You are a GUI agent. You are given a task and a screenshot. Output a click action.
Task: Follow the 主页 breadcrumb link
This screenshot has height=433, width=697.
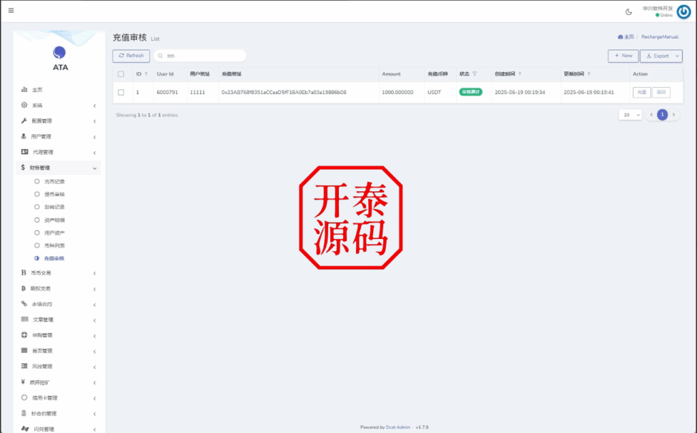point(626,37)
